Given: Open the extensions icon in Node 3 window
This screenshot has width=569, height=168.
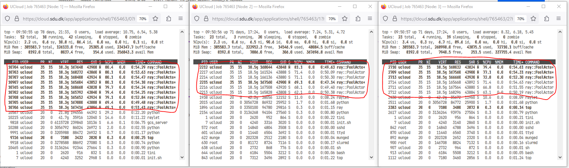Looking at the screenshot, I should (x=546, y=19).
